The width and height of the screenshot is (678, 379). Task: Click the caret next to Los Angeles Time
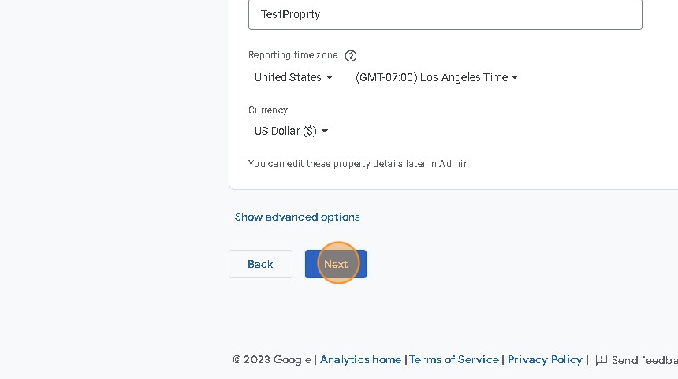point(515,77)
